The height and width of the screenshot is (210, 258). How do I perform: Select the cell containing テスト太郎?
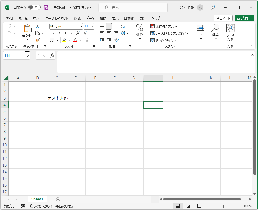[x=57, y=98]
